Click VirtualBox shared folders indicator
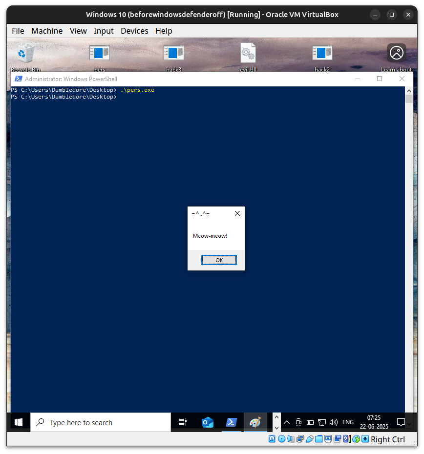 [x=319, y=439]
